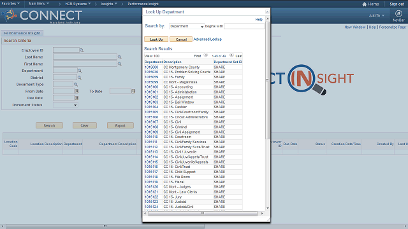Viewport: 408px width, 229px height.
Task: Open Personalize Page link
Action: 392,27
